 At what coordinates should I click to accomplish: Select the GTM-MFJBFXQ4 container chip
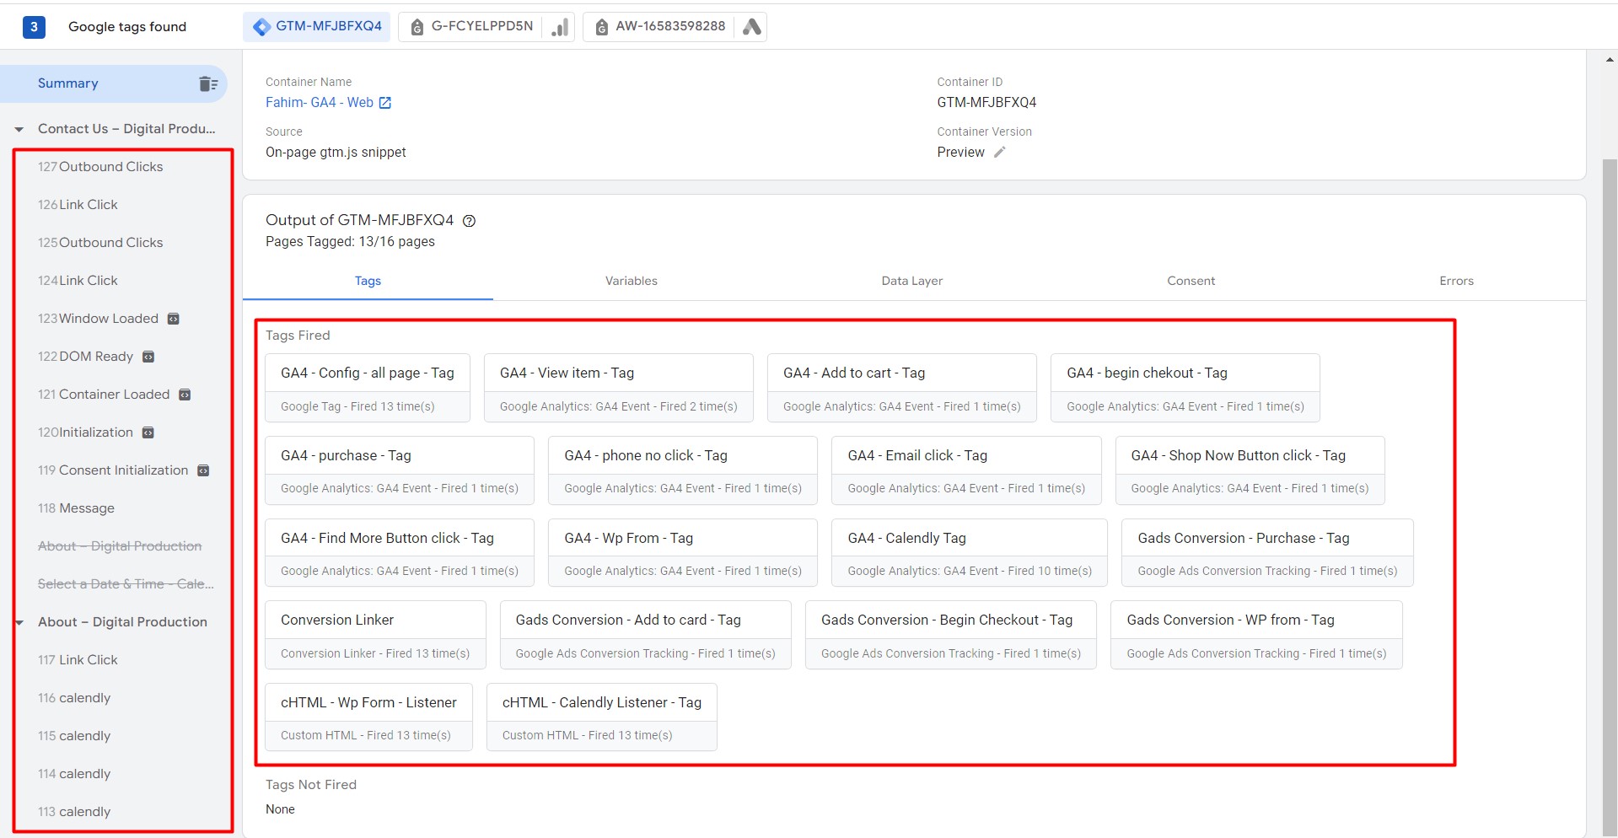317,27
